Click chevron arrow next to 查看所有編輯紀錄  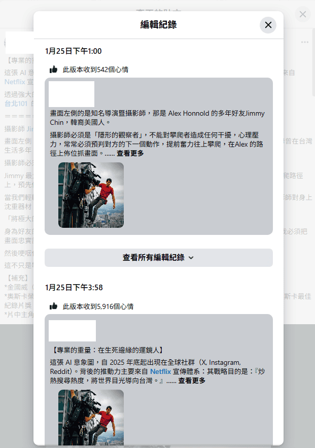[x=191, y=258]
